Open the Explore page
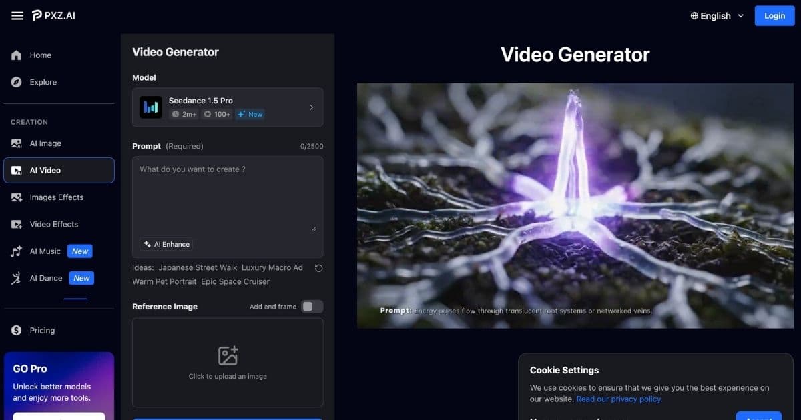The image size is (801, 420). [x=42, y=82]
